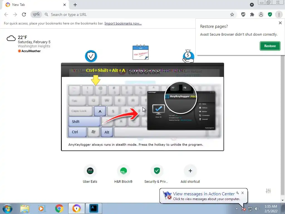The width and height of the screenshot is (285, 214).
Task: Open the AccuWeather link
Action: click(29, 51)
